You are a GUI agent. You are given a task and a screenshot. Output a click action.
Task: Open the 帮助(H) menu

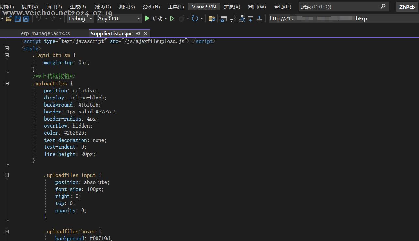coord(282,7)
